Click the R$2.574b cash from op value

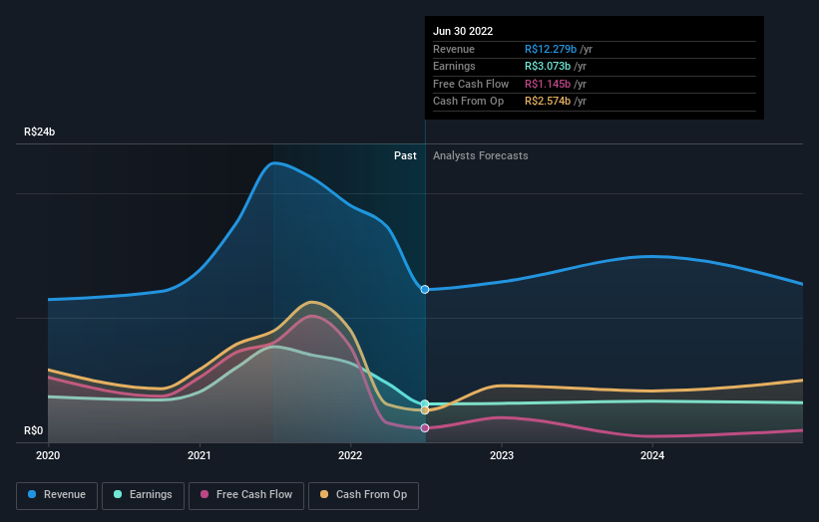click(x=548, y=102)
